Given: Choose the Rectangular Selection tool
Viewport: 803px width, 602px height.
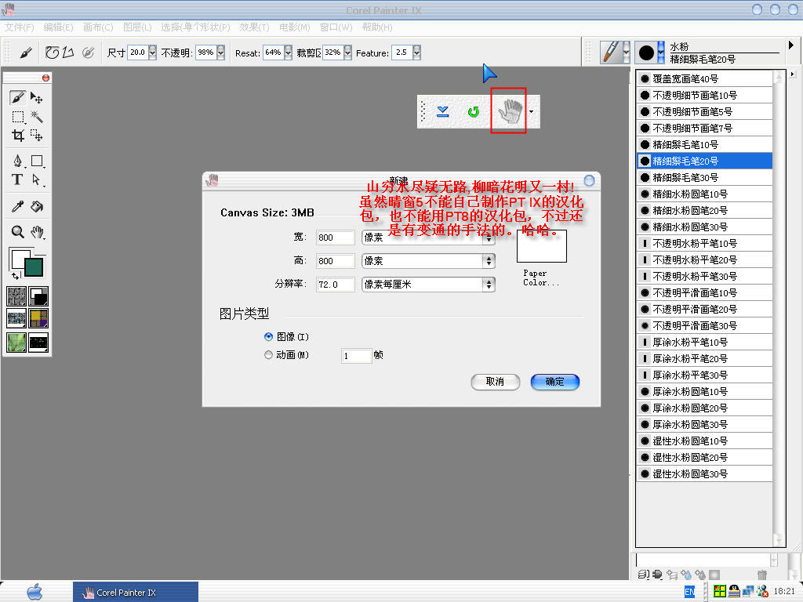Looking at the screenshot, I should coord(17,117).
